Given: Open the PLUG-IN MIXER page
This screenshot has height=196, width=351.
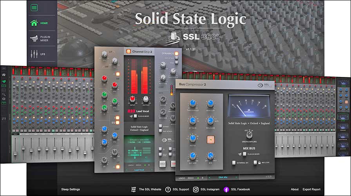Looking at the screenshot, I should coord(40,39).
